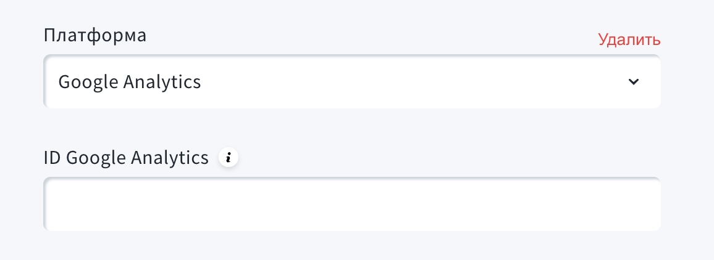Select the Google Analytics text in the platform selector
The height and width of the screenshot is (260, 714).
click(130, 82)
